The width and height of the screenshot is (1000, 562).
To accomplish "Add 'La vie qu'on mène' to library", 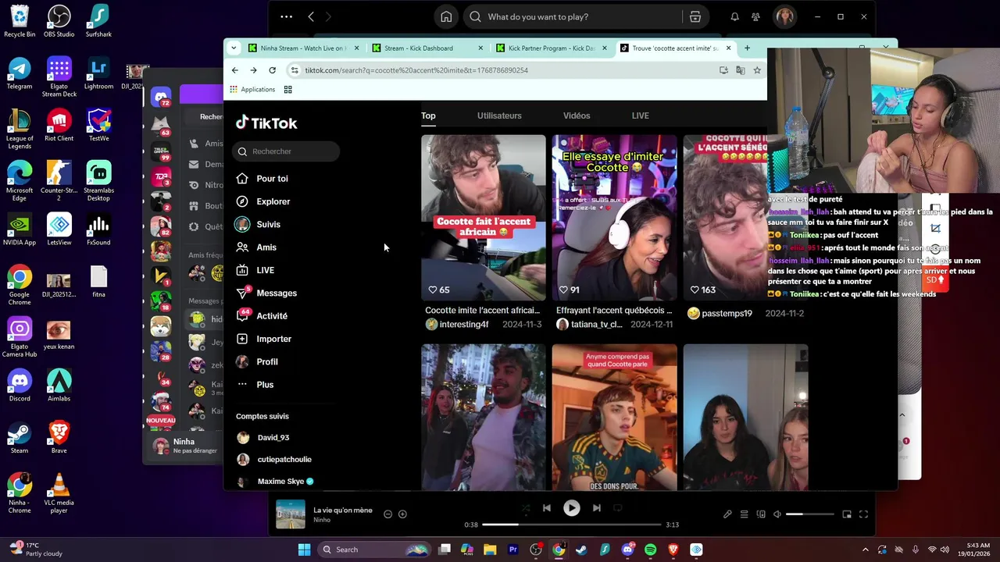I will 402,514.
